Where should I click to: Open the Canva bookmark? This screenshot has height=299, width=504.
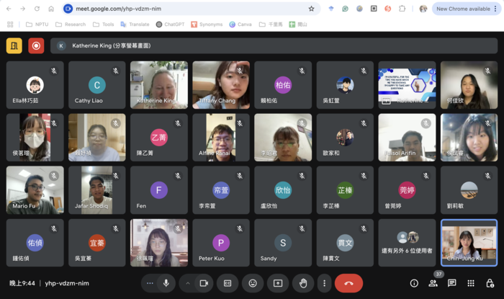[x=240, y=24]
